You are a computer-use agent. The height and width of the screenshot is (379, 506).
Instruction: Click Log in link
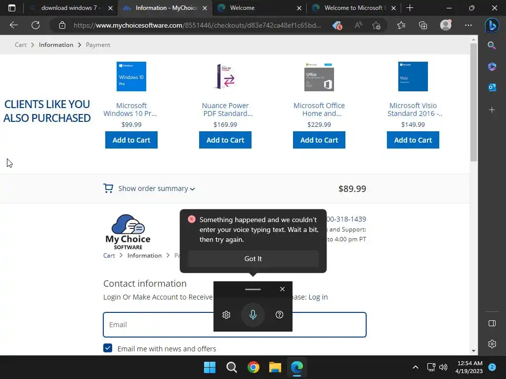[318, 297]
